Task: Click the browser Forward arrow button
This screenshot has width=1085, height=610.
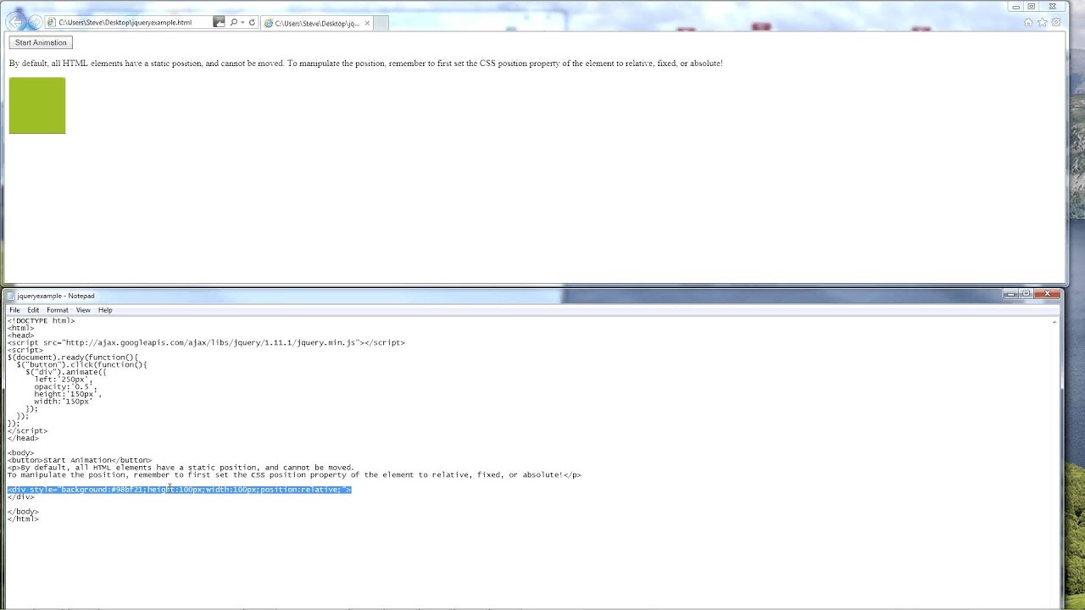Action: pyautogui.click(x=35, y=22)
